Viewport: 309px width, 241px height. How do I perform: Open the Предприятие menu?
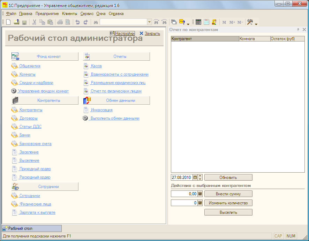click(47, 14)
